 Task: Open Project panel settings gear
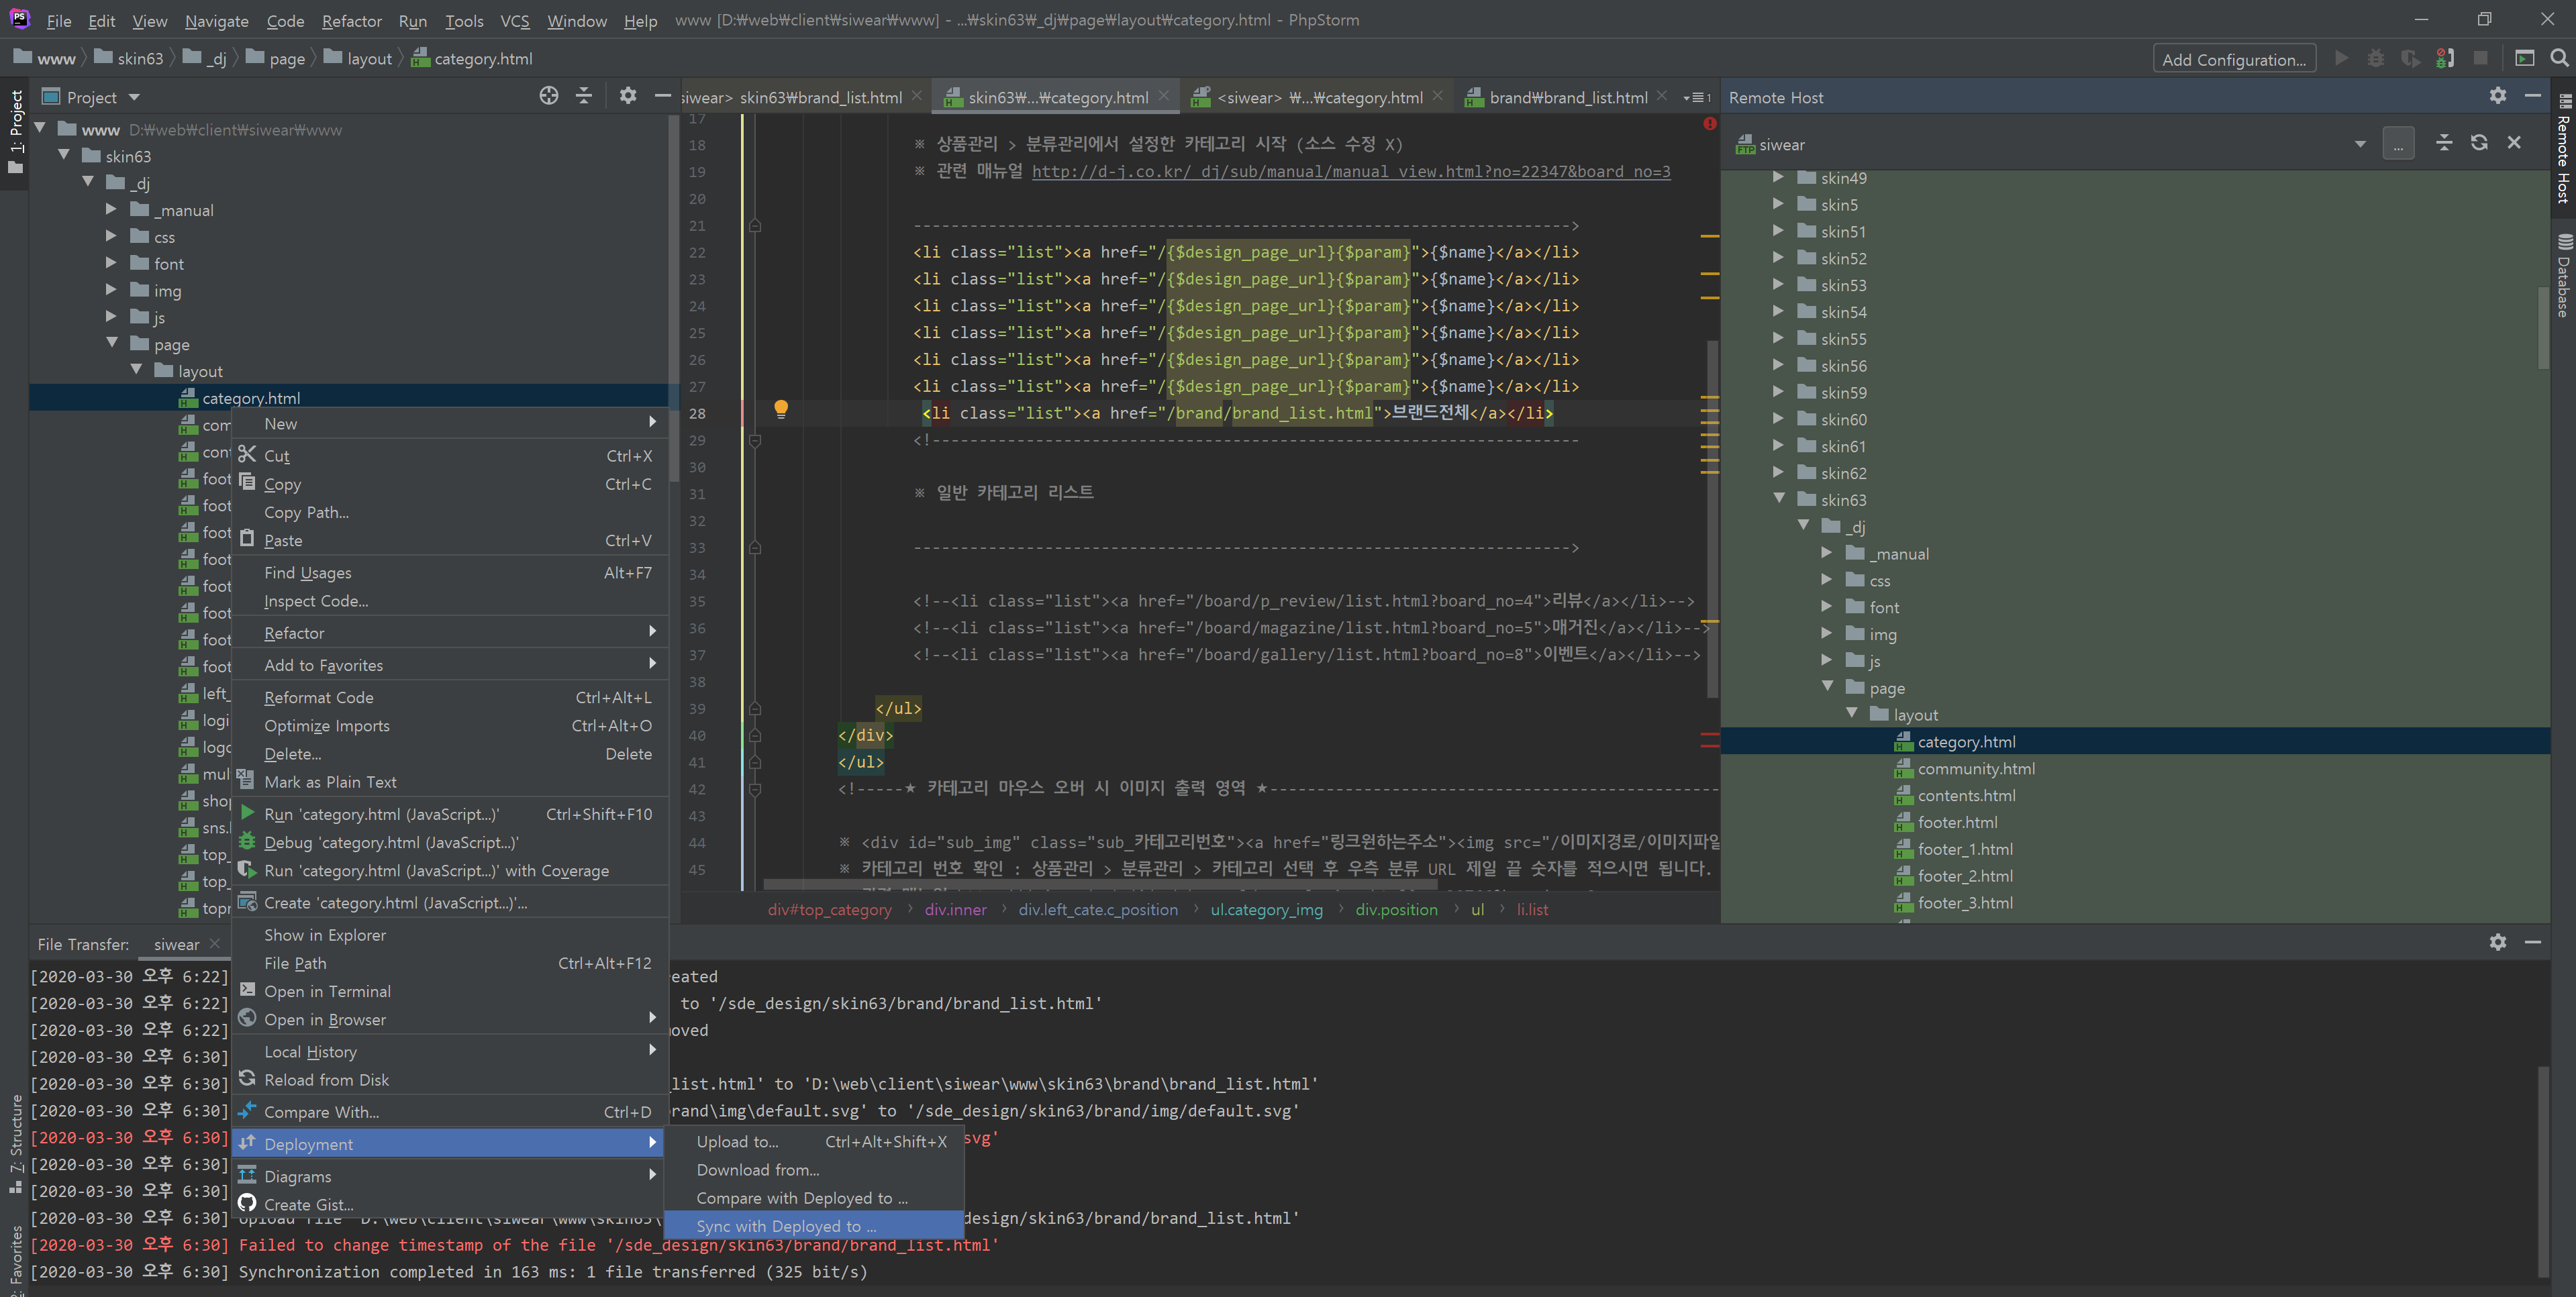coord(627,96)
